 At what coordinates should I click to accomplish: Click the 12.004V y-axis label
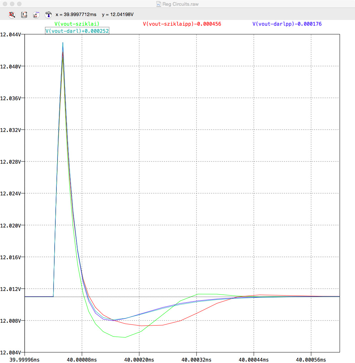pos(10,353)
